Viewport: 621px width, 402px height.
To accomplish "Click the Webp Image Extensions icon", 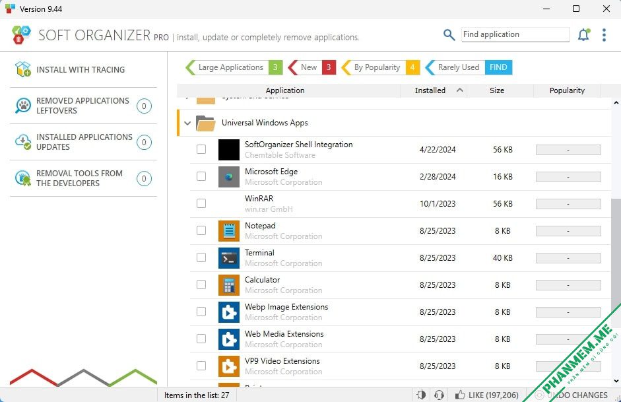I will tap(229, 312).
